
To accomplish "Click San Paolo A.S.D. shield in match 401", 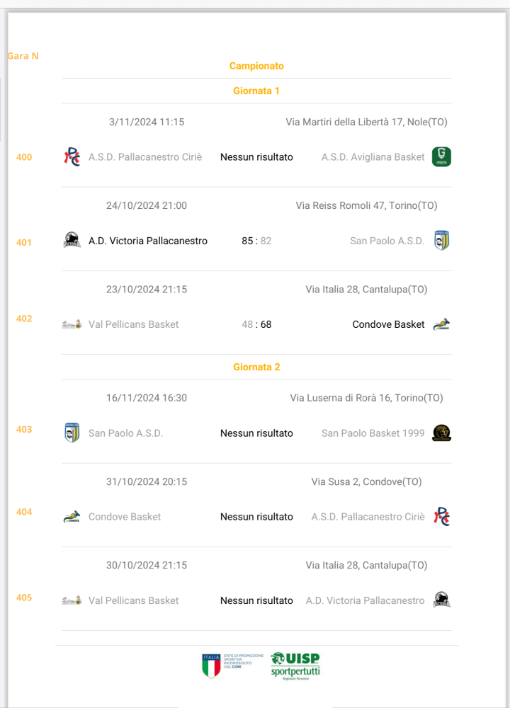I will (441, 240).
